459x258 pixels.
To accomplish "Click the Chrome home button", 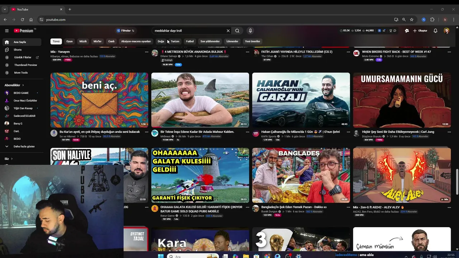I will tap(31, 20).
